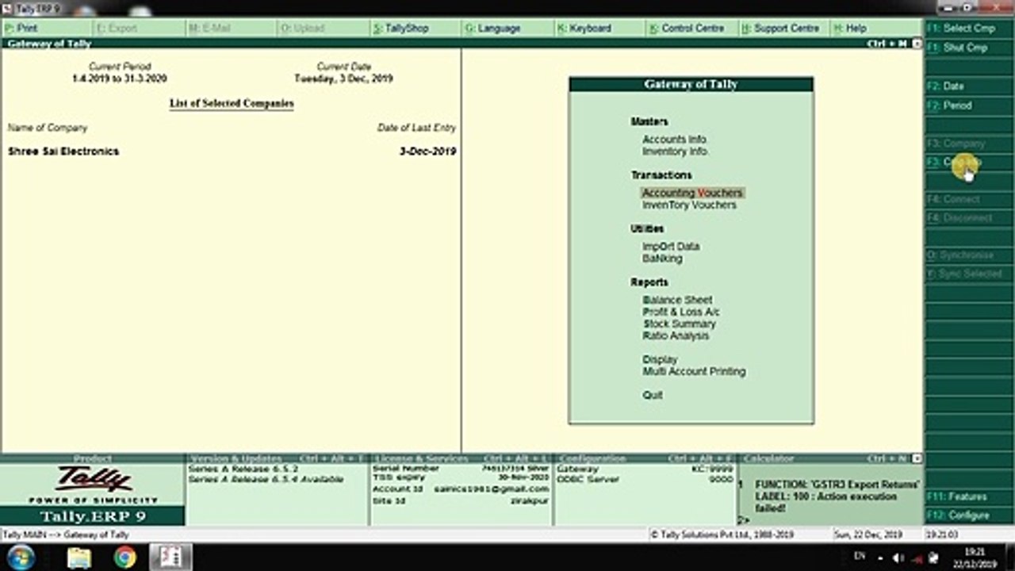
Task: Click the E-Mail button in top bar
Action: [x=232, y=28]
